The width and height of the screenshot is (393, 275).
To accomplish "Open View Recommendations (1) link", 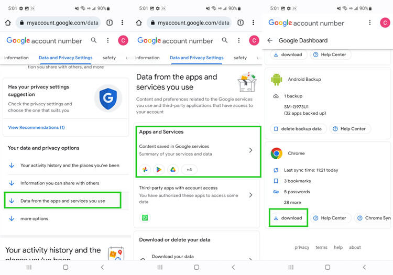I will click(36, 127).
